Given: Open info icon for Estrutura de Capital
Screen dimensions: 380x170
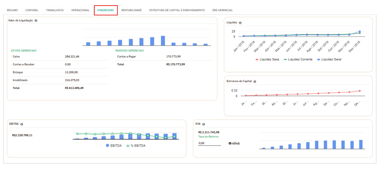Looking at the screenshot, I should 255,82.
